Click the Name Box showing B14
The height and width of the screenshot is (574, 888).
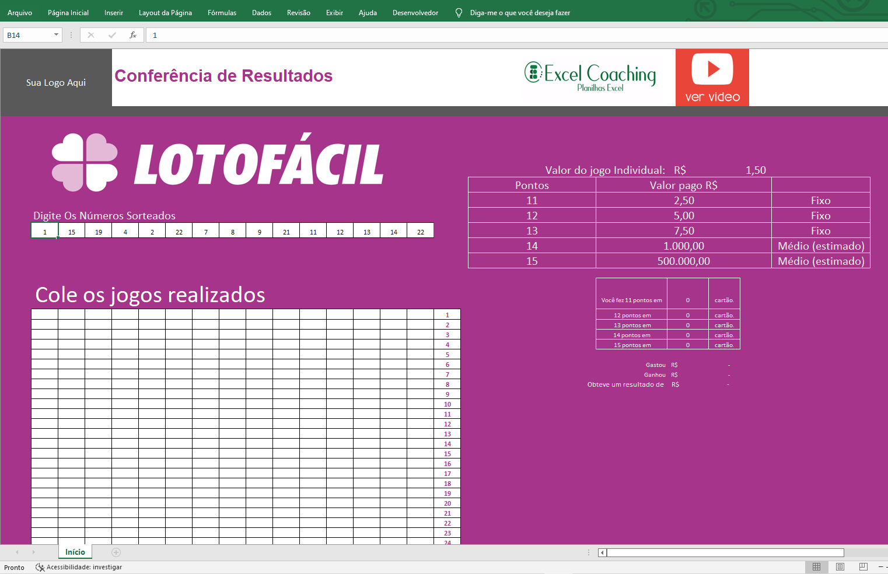click(x=27, y=35)
